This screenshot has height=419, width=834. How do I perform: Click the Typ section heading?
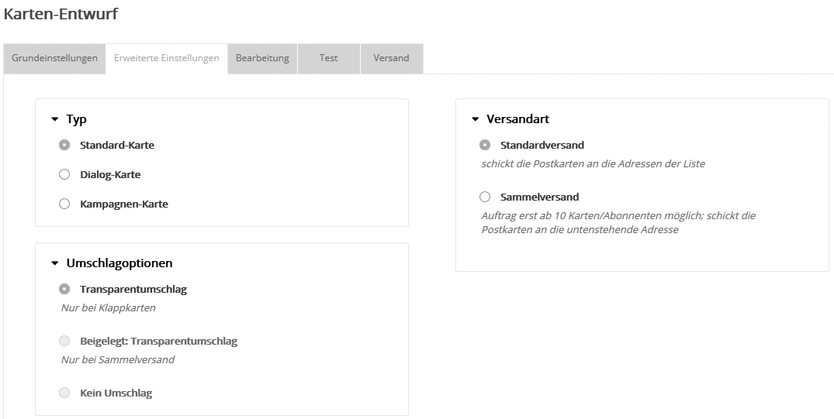76,119
